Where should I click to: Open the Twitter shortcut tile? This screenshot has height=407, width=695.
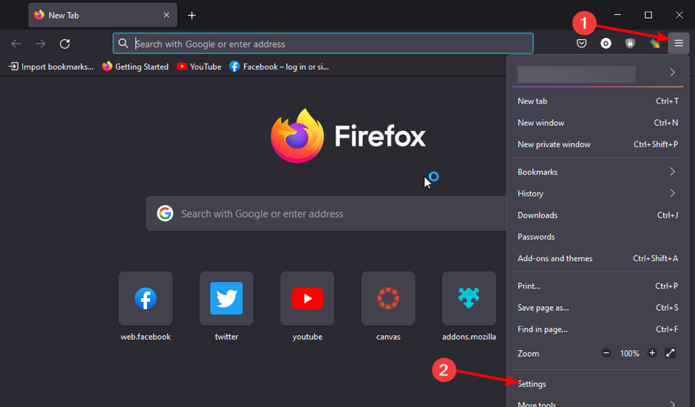[226, 299]
